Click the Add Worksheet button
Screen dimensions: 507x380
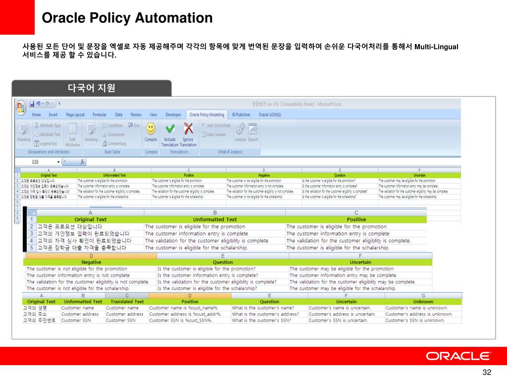coord(216,125)
